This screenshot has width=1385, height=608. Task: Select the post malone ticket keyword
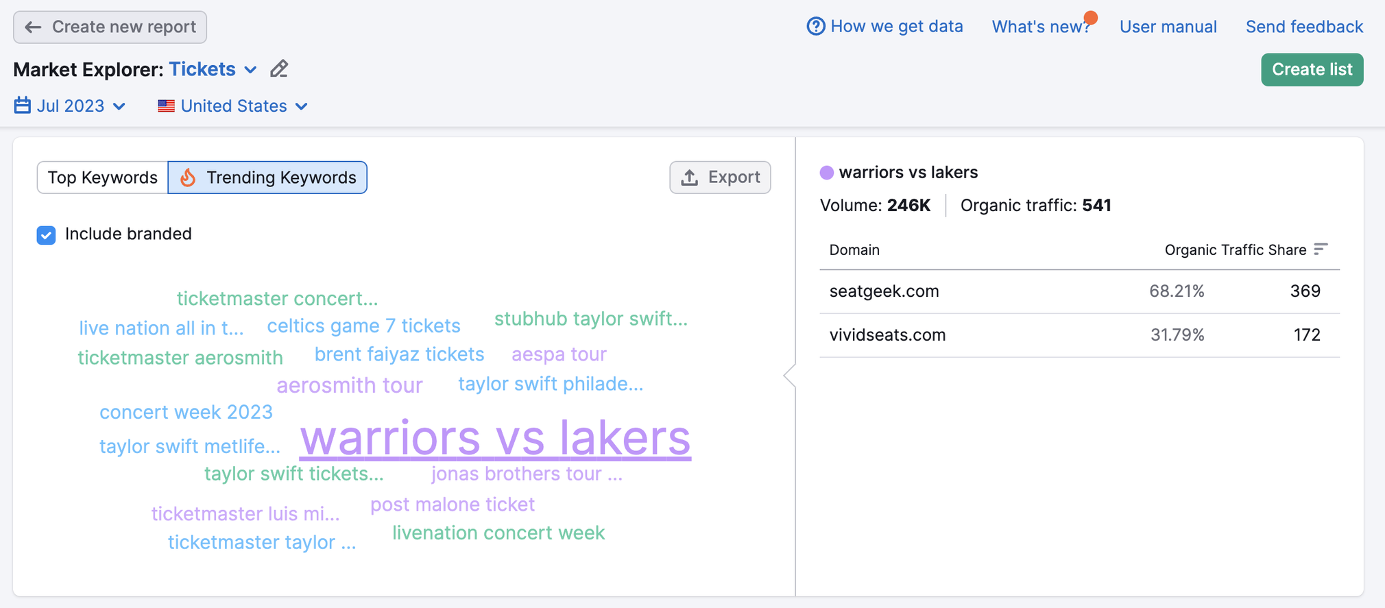pyautogui.click(x=453, y=504)
